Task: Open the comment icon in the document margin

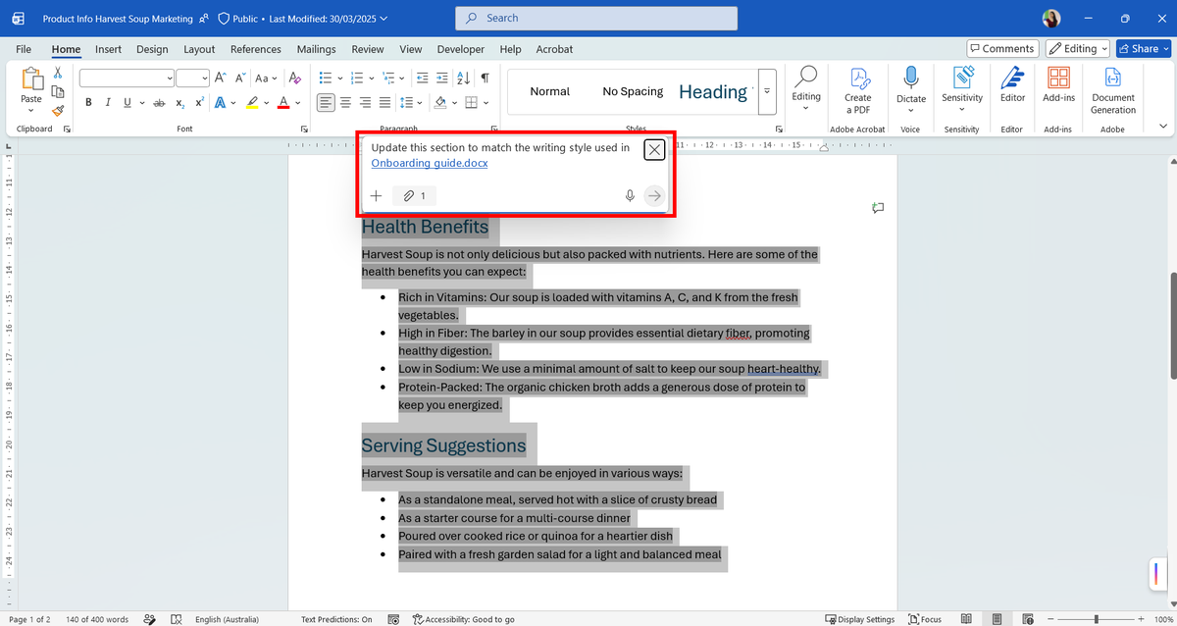Action: click(878, 208)
